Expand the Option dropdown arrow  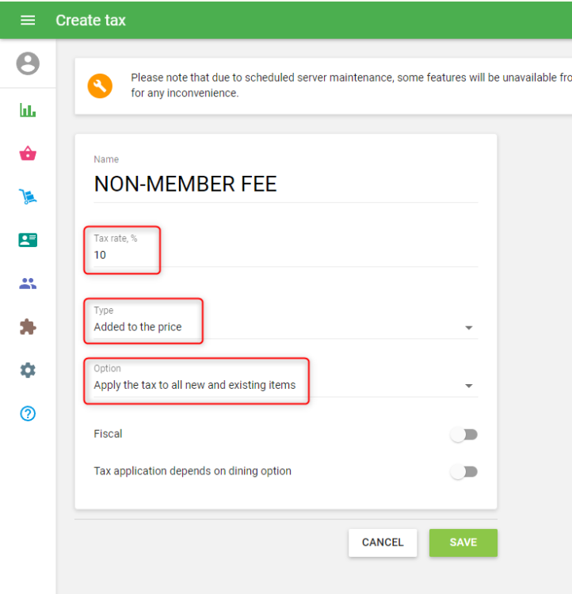(468, 386)
